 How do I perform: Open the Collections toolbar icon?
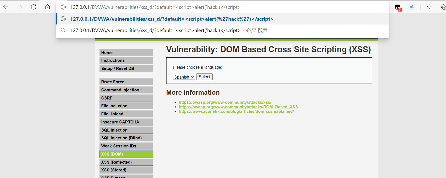(x=443, y=7)
